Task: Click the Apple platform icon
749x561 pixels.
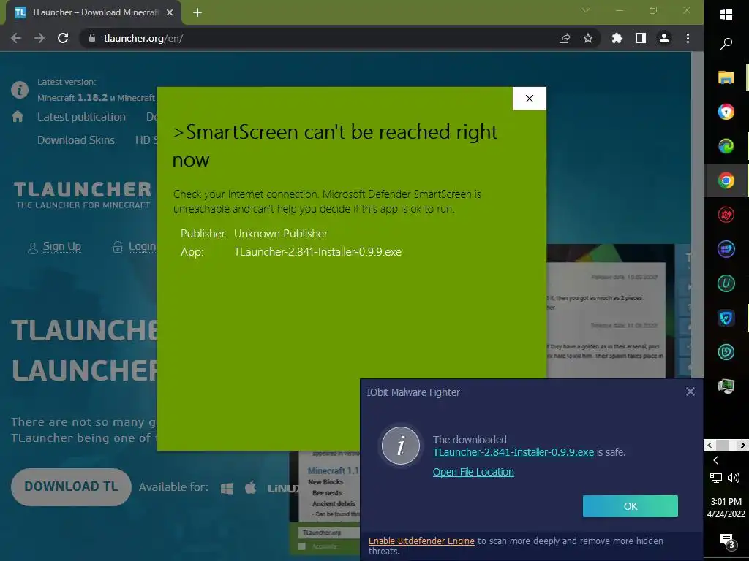Action: [x=250, y=487]
